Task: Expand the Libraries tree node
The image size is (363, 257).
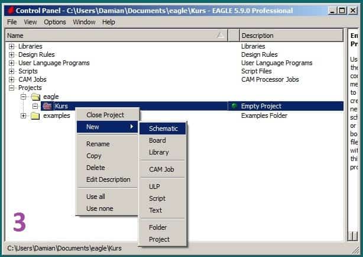Action: pyautogui.click(x=11, y=46)
